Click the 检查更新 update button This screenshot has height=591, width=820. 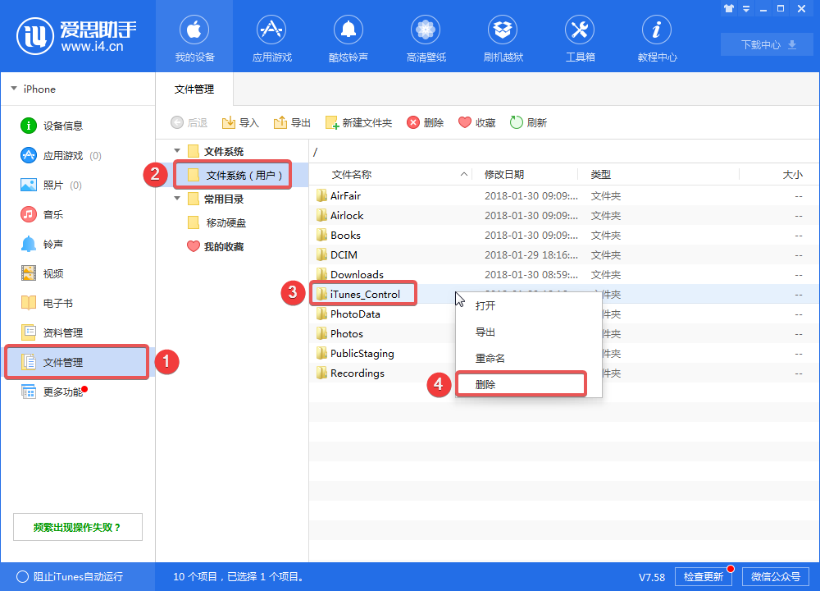tap(704, 576)
